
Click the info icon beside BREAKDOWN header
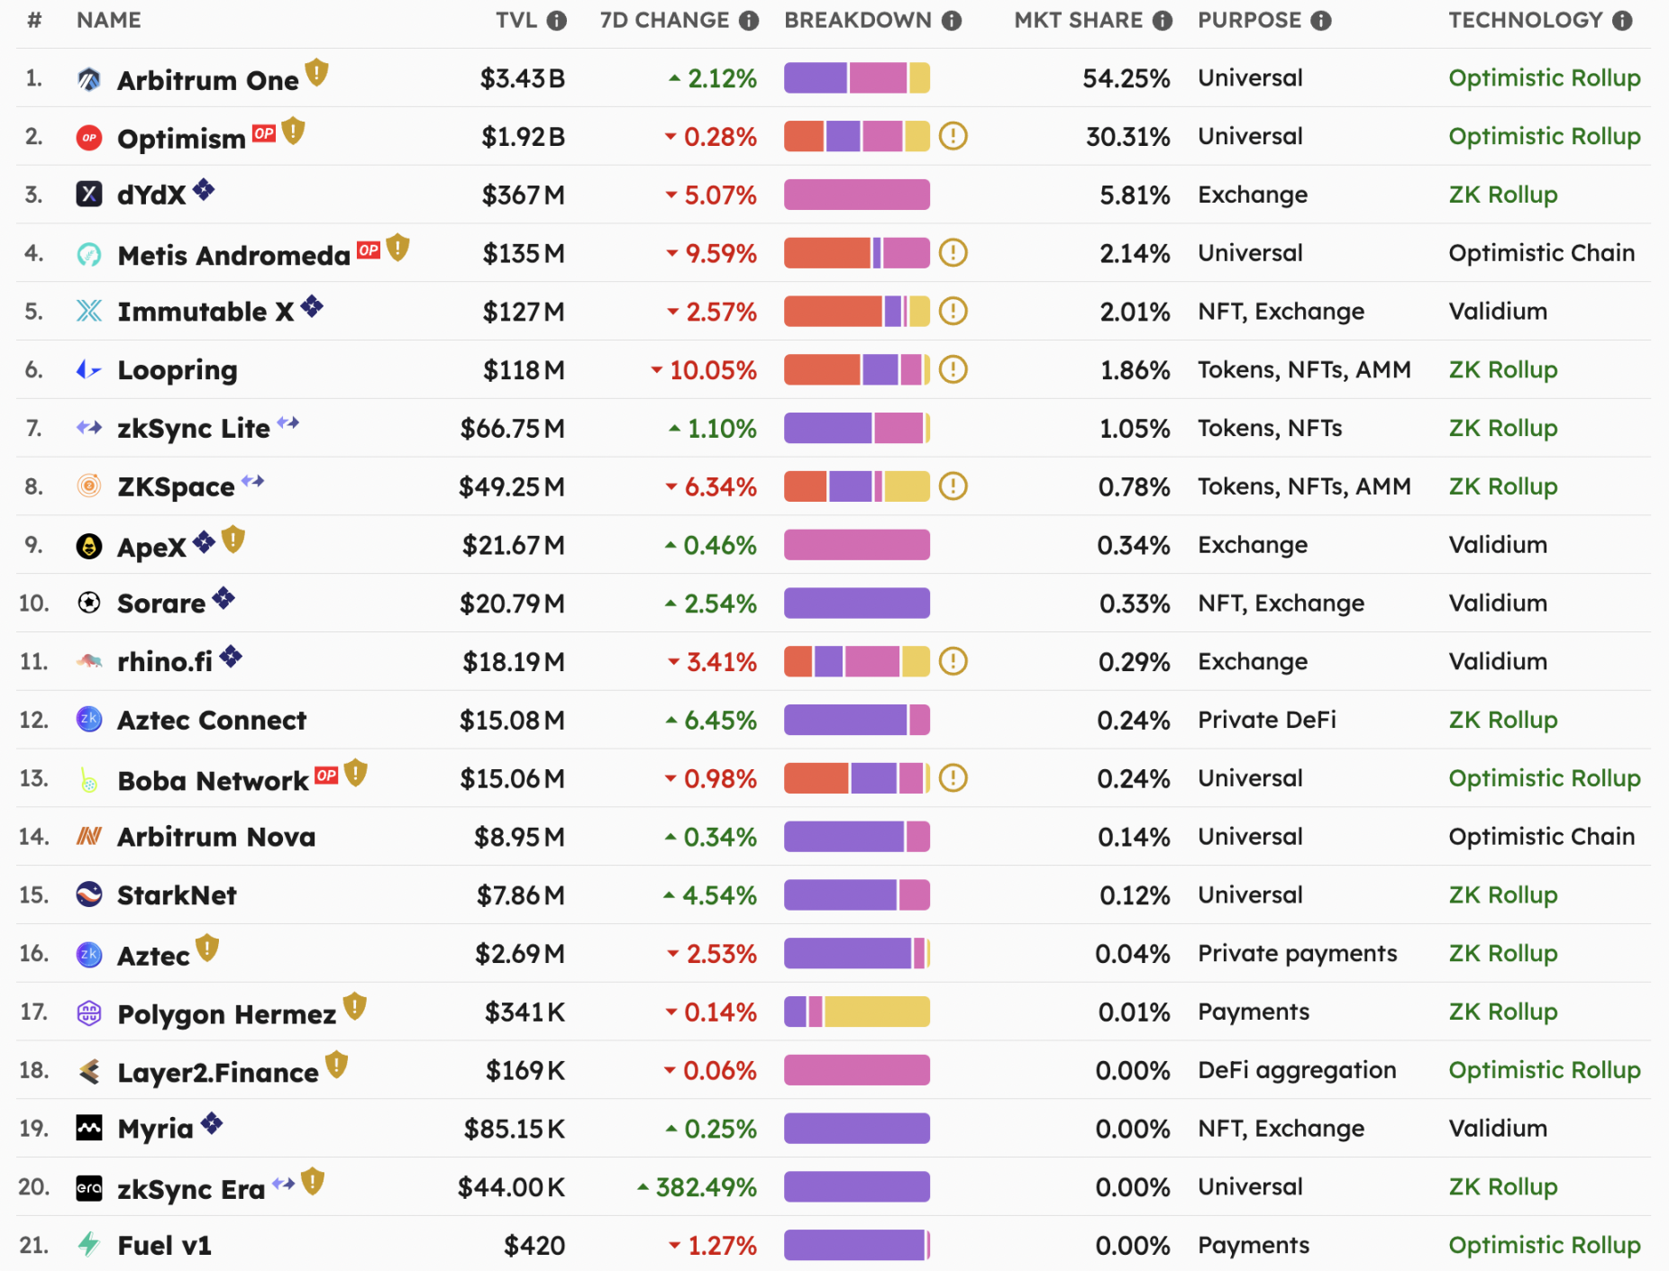point(950,20)
